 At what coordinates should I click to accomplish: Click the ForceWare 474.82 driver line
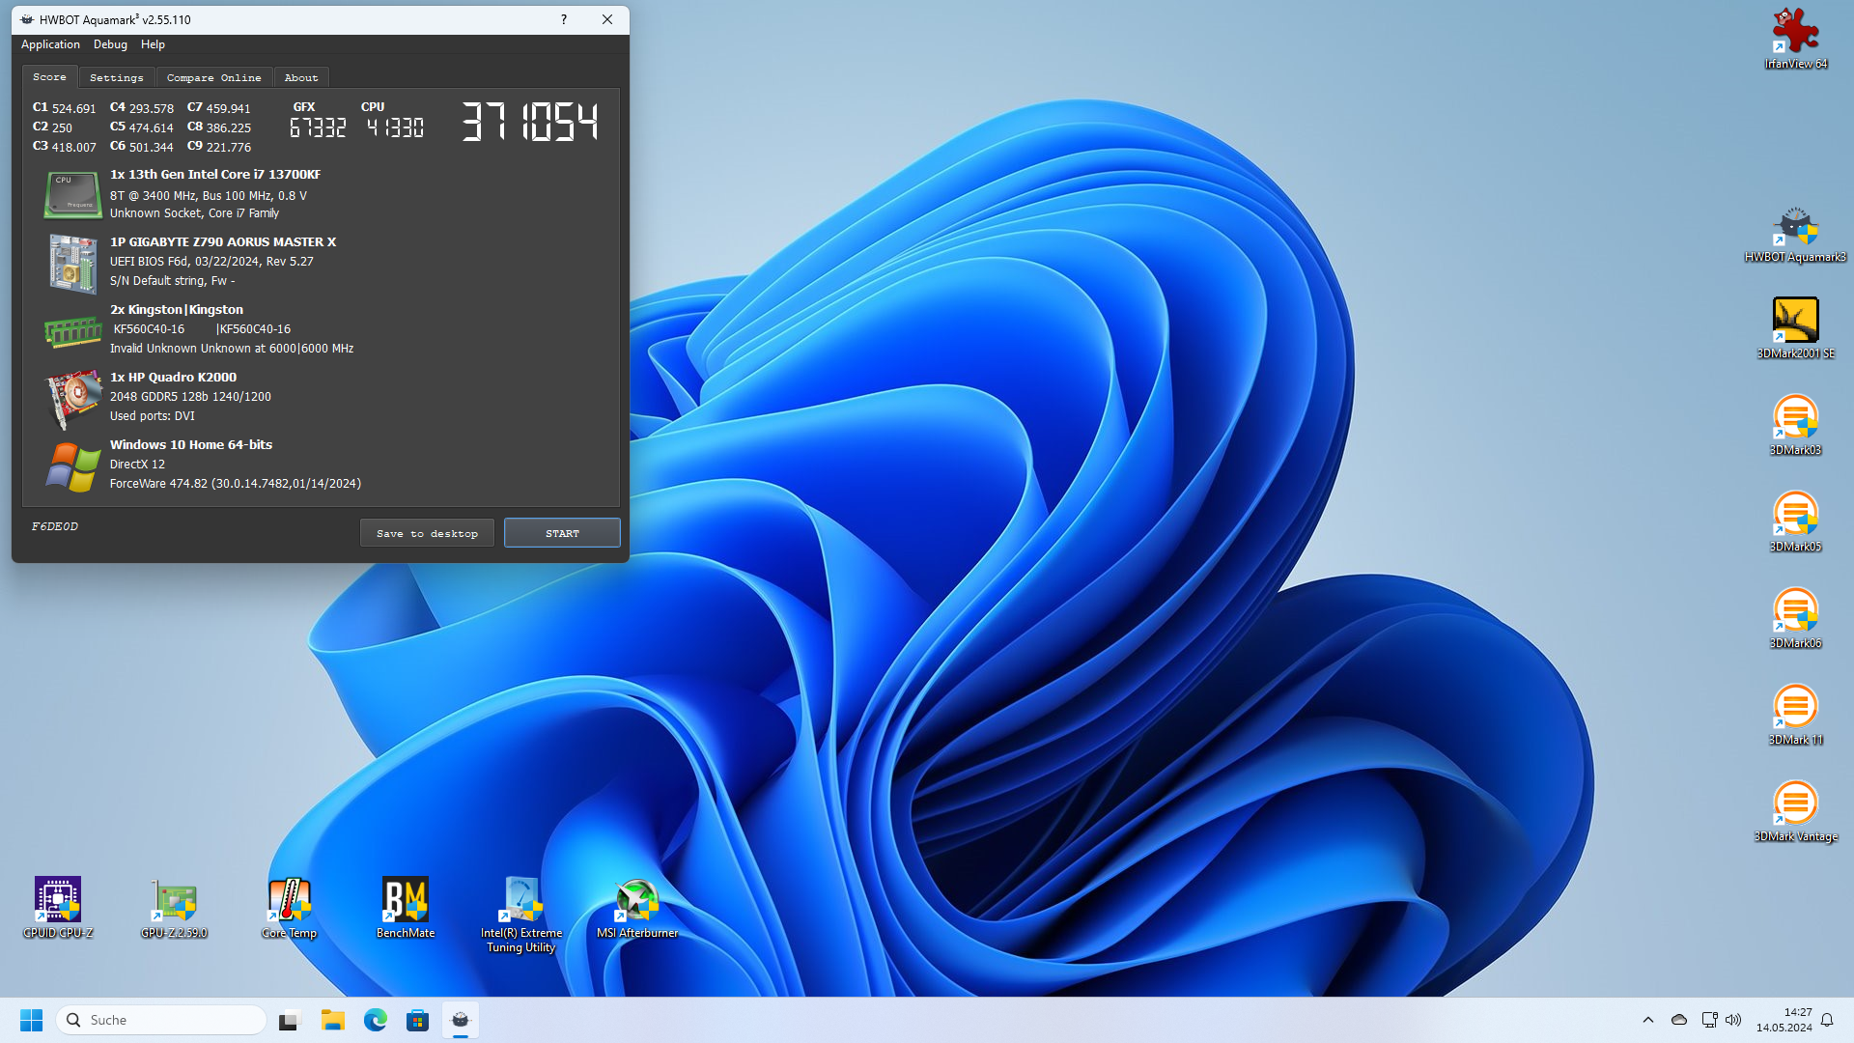coord(236,484)
